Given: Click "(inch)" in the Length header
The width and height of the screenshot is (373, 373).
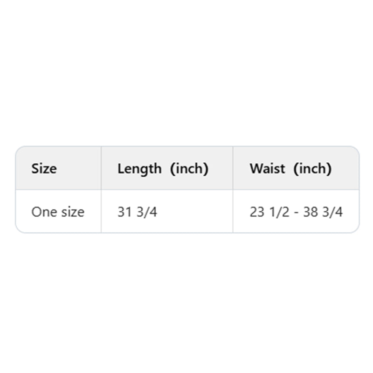Looking at the screenshot, I should tap(189, 168).
